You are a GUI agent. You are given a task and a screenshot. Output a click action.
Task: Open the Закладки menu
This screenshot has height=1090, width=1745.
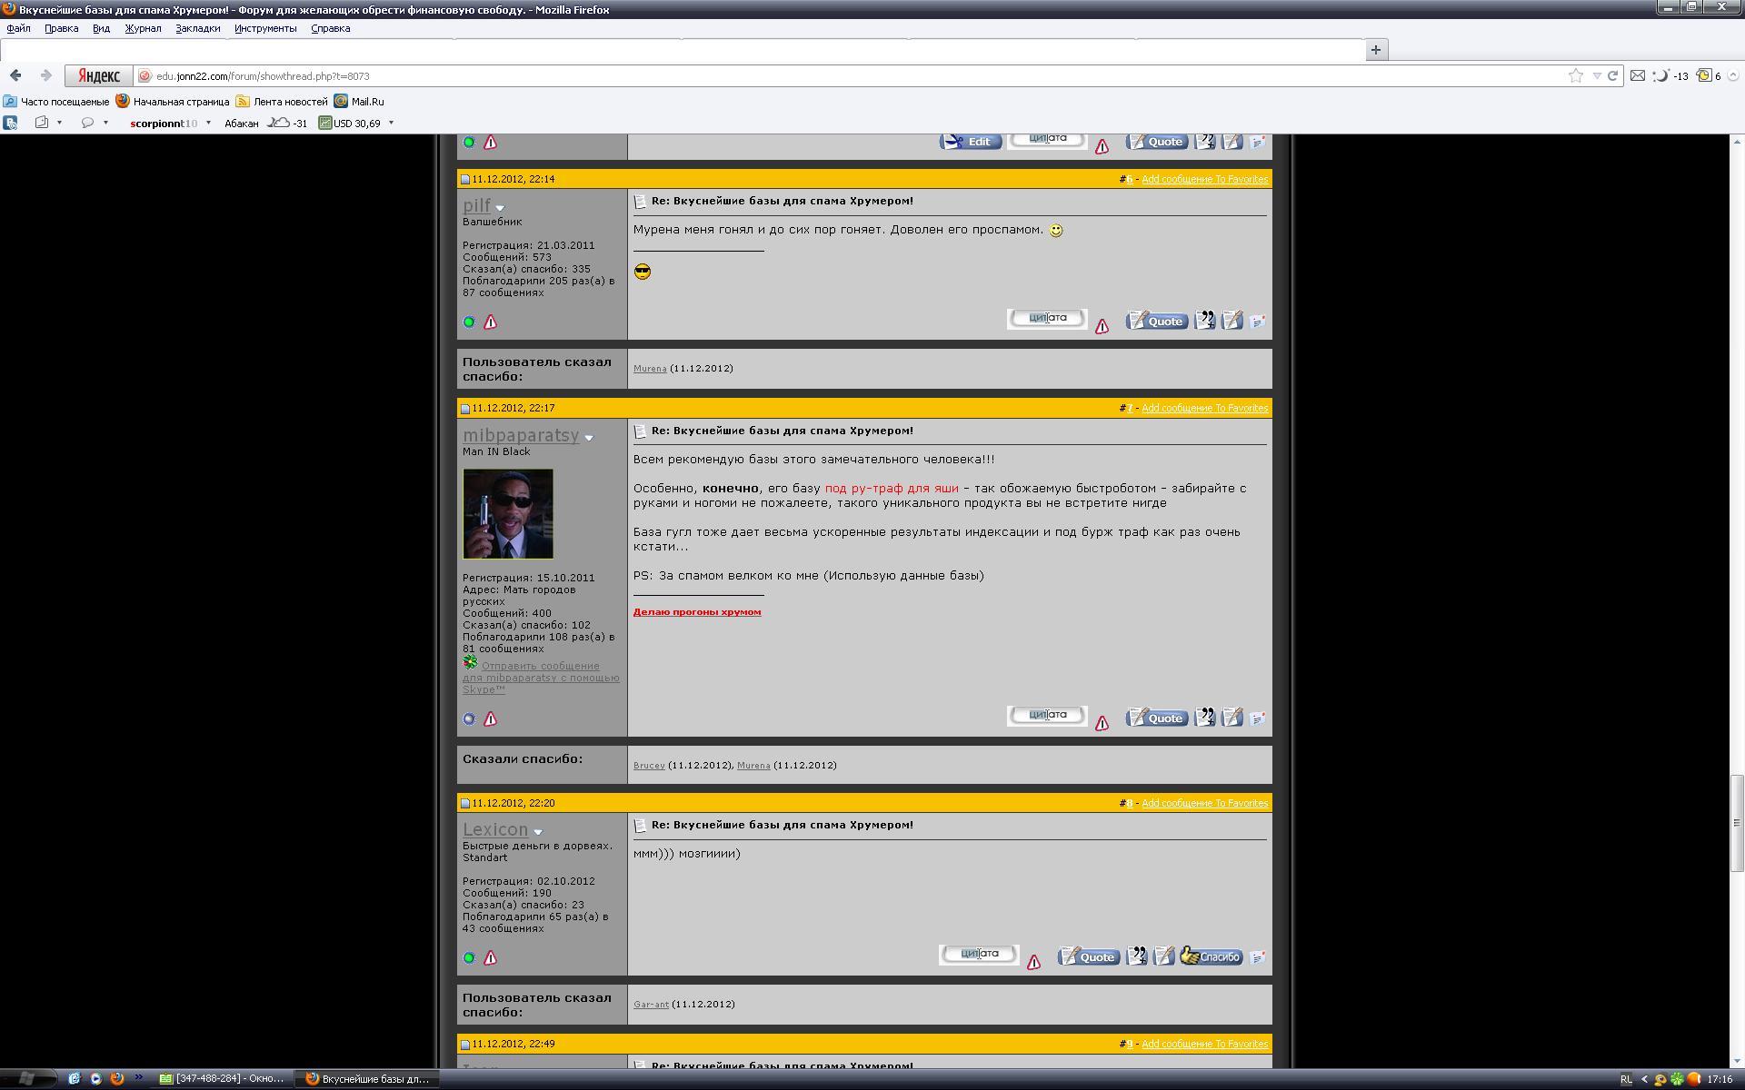[197, 28]
